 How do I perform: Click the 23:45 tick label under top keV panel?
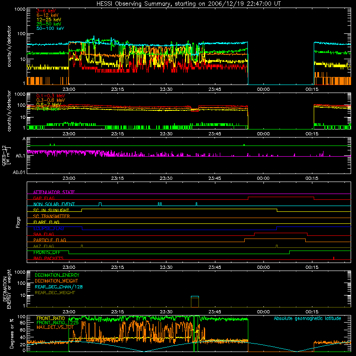[214, 89]
